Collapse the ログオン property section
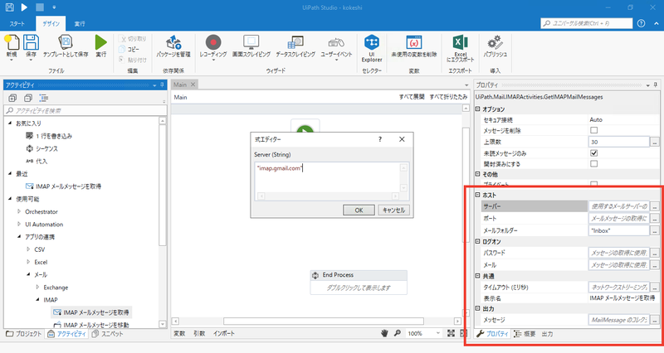 (478, 241)
